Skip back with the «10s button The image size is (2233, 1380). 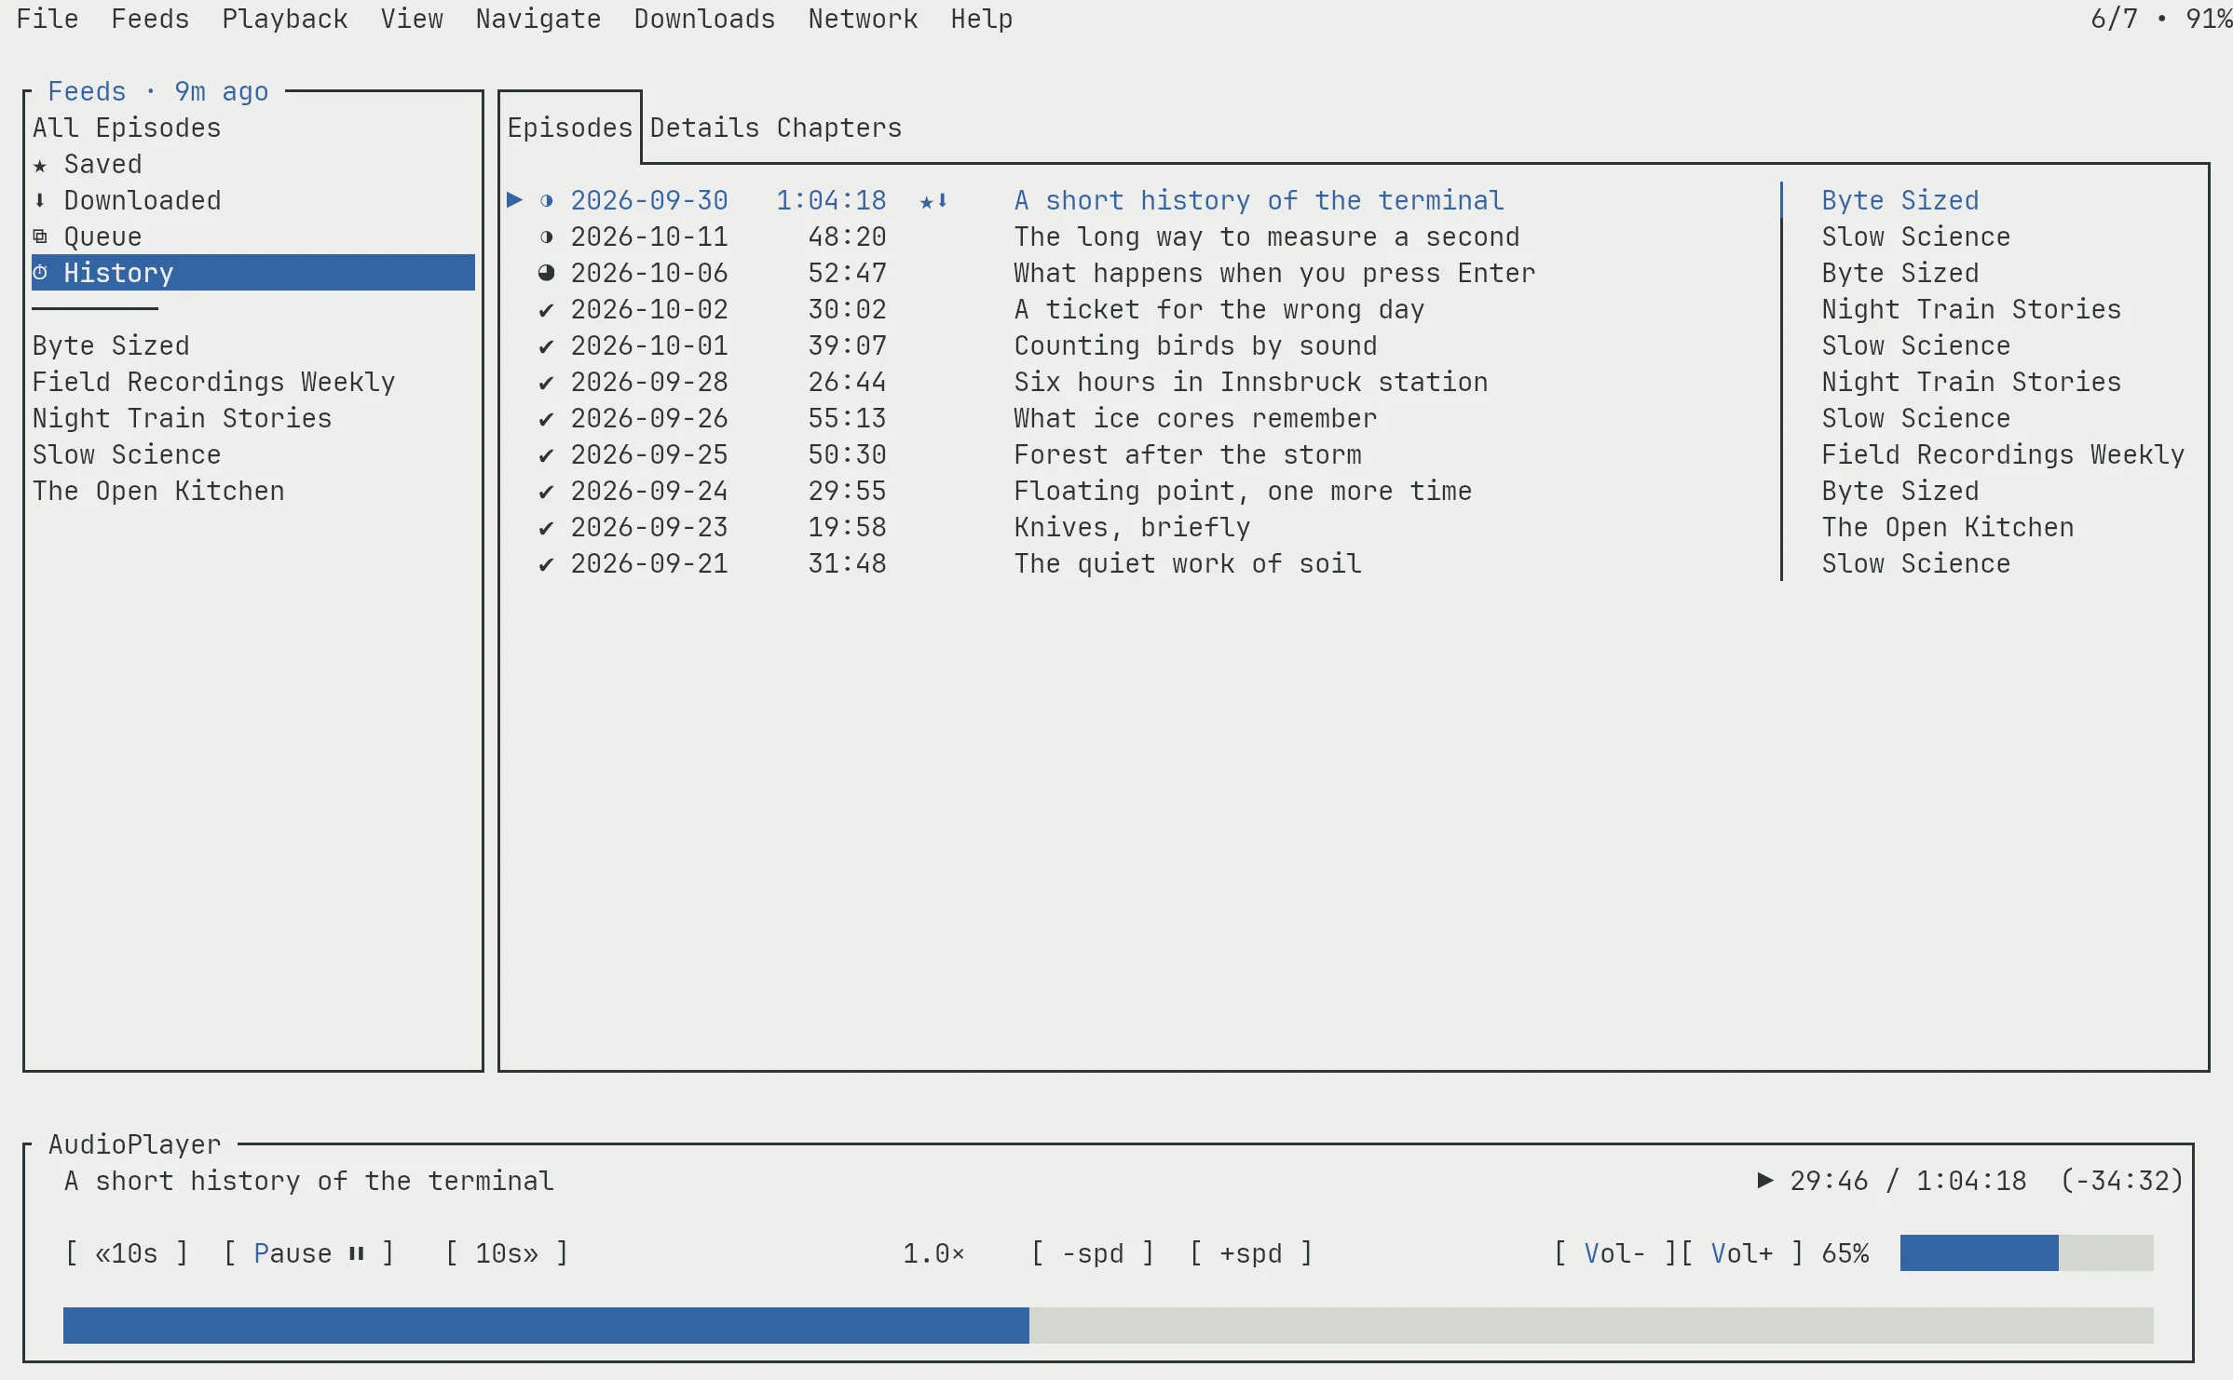[x=127, y=1253]
